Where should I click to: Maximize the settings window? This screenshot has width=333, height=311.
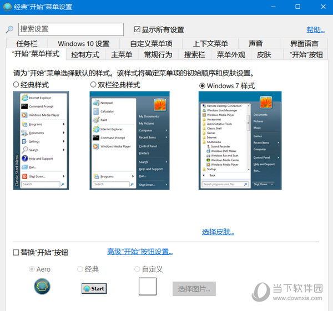(x=297, y=7)
